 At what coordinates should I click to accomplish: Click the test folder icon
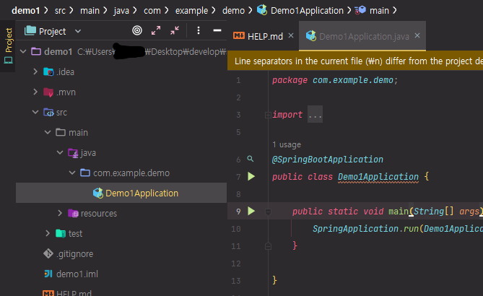tap(61, 233)
